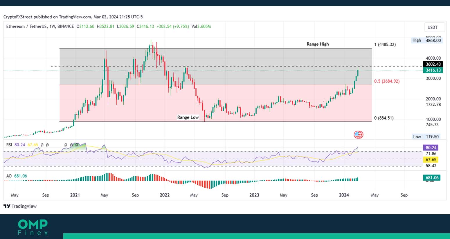Click the yellow 67.65 RSI axis tag

[431, 160]
